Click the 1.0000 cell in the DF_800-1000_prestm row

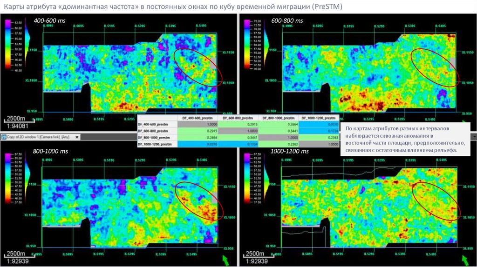tap(279, 138)
